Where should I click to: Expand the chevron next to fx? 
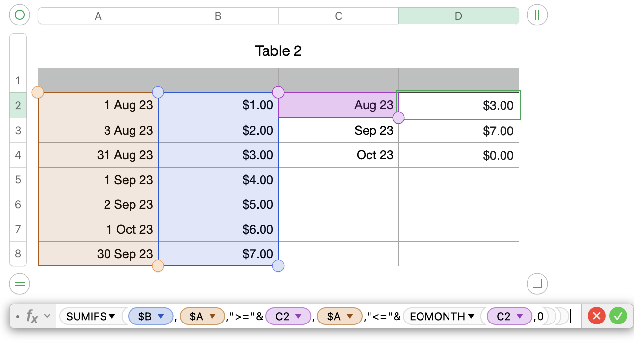[x=47, y=316]
